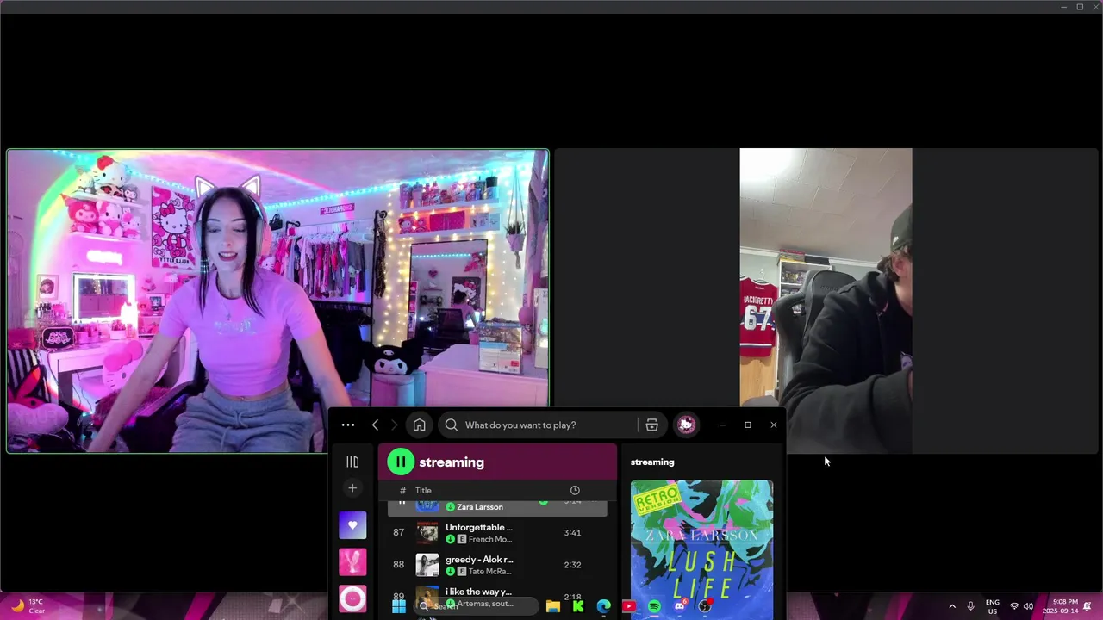The width and height of the screenshot is (1103, 620).
Task: Open File Explorer from the taskbar
Action: click(x=553, y=606)
